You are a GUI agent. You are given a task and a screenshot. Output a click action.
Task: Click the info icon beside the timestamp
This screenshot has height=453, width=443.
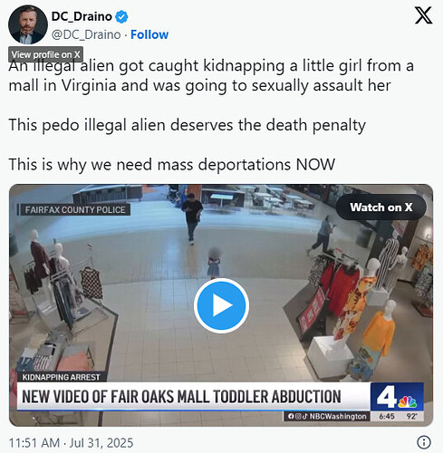coord(424,442)
